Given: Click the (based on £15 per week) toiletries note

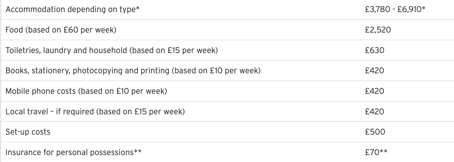Looking at the screenshot, I should tap(174, 50).
